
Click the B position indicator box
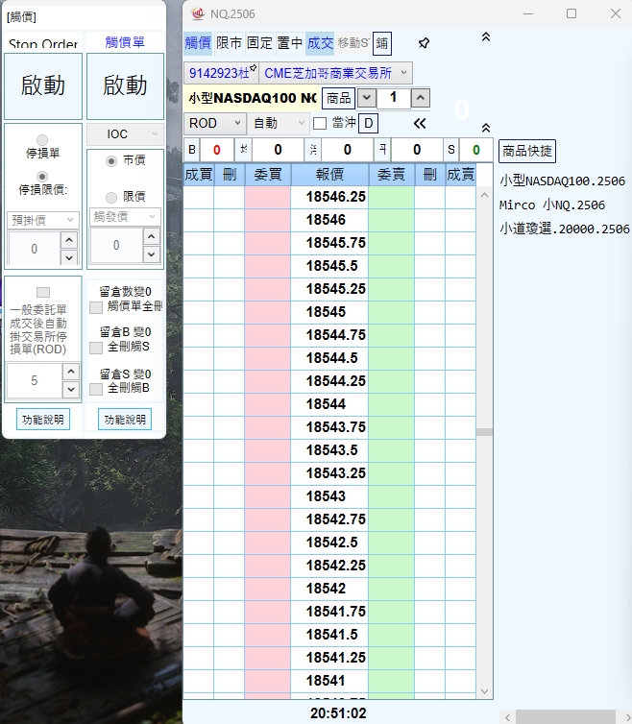click(192, 150)
